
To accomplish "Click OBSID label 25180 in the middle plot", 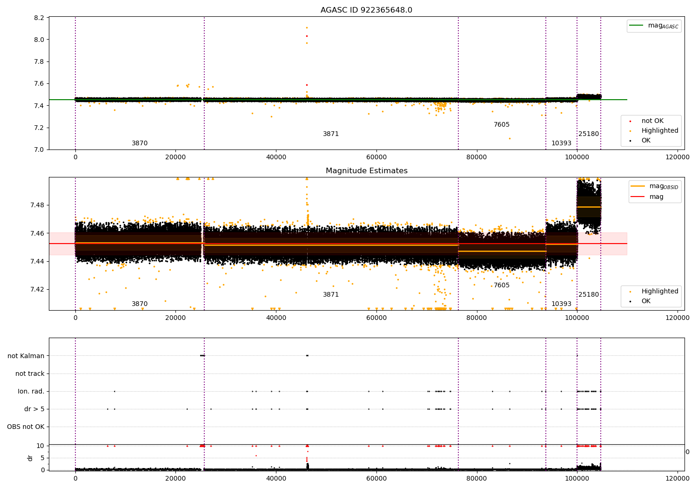I will (x=589, y=295).
